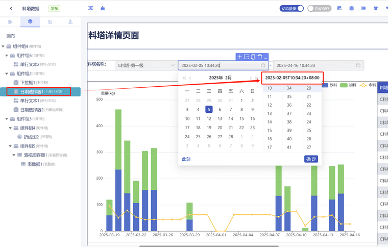Screen dimensions: 388x247
Task: Open the more options ellipsis on component toolbar
Action: (x=265, y=57)
